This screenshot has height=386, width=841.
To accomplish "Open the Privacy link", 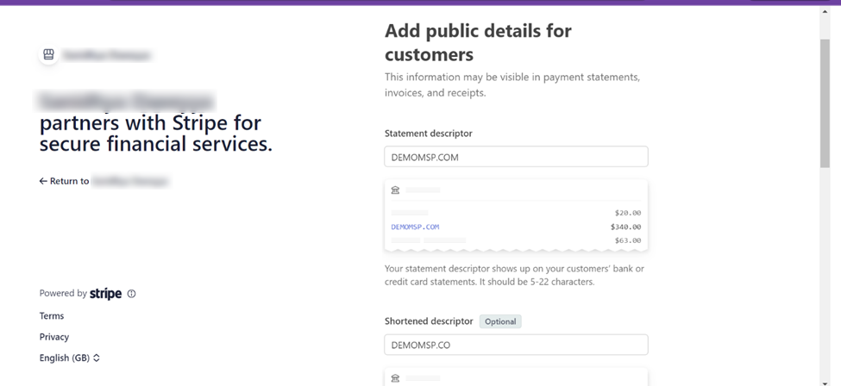I will pos(54,337).
